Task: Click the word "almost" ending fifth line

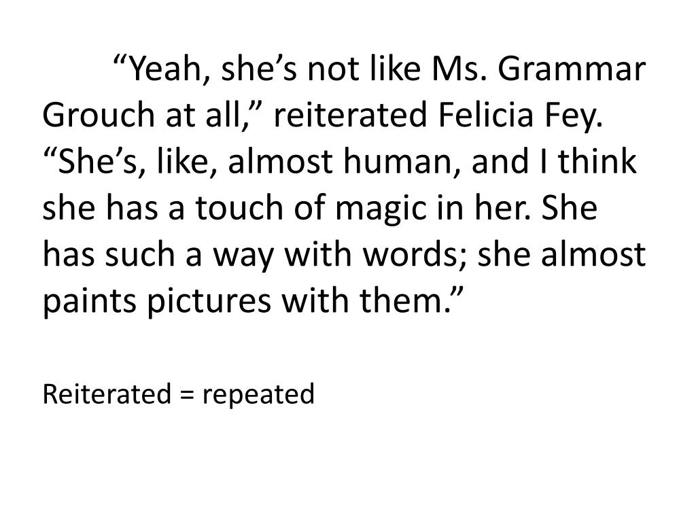Action: coord(593,254)
